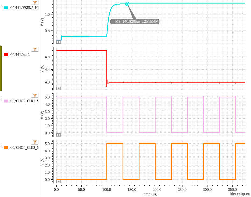The height and width of the screenshot is (197, 251).
Task: Expand the arrow button in CHOP_CLK2 strip
Action: (59, 181)
